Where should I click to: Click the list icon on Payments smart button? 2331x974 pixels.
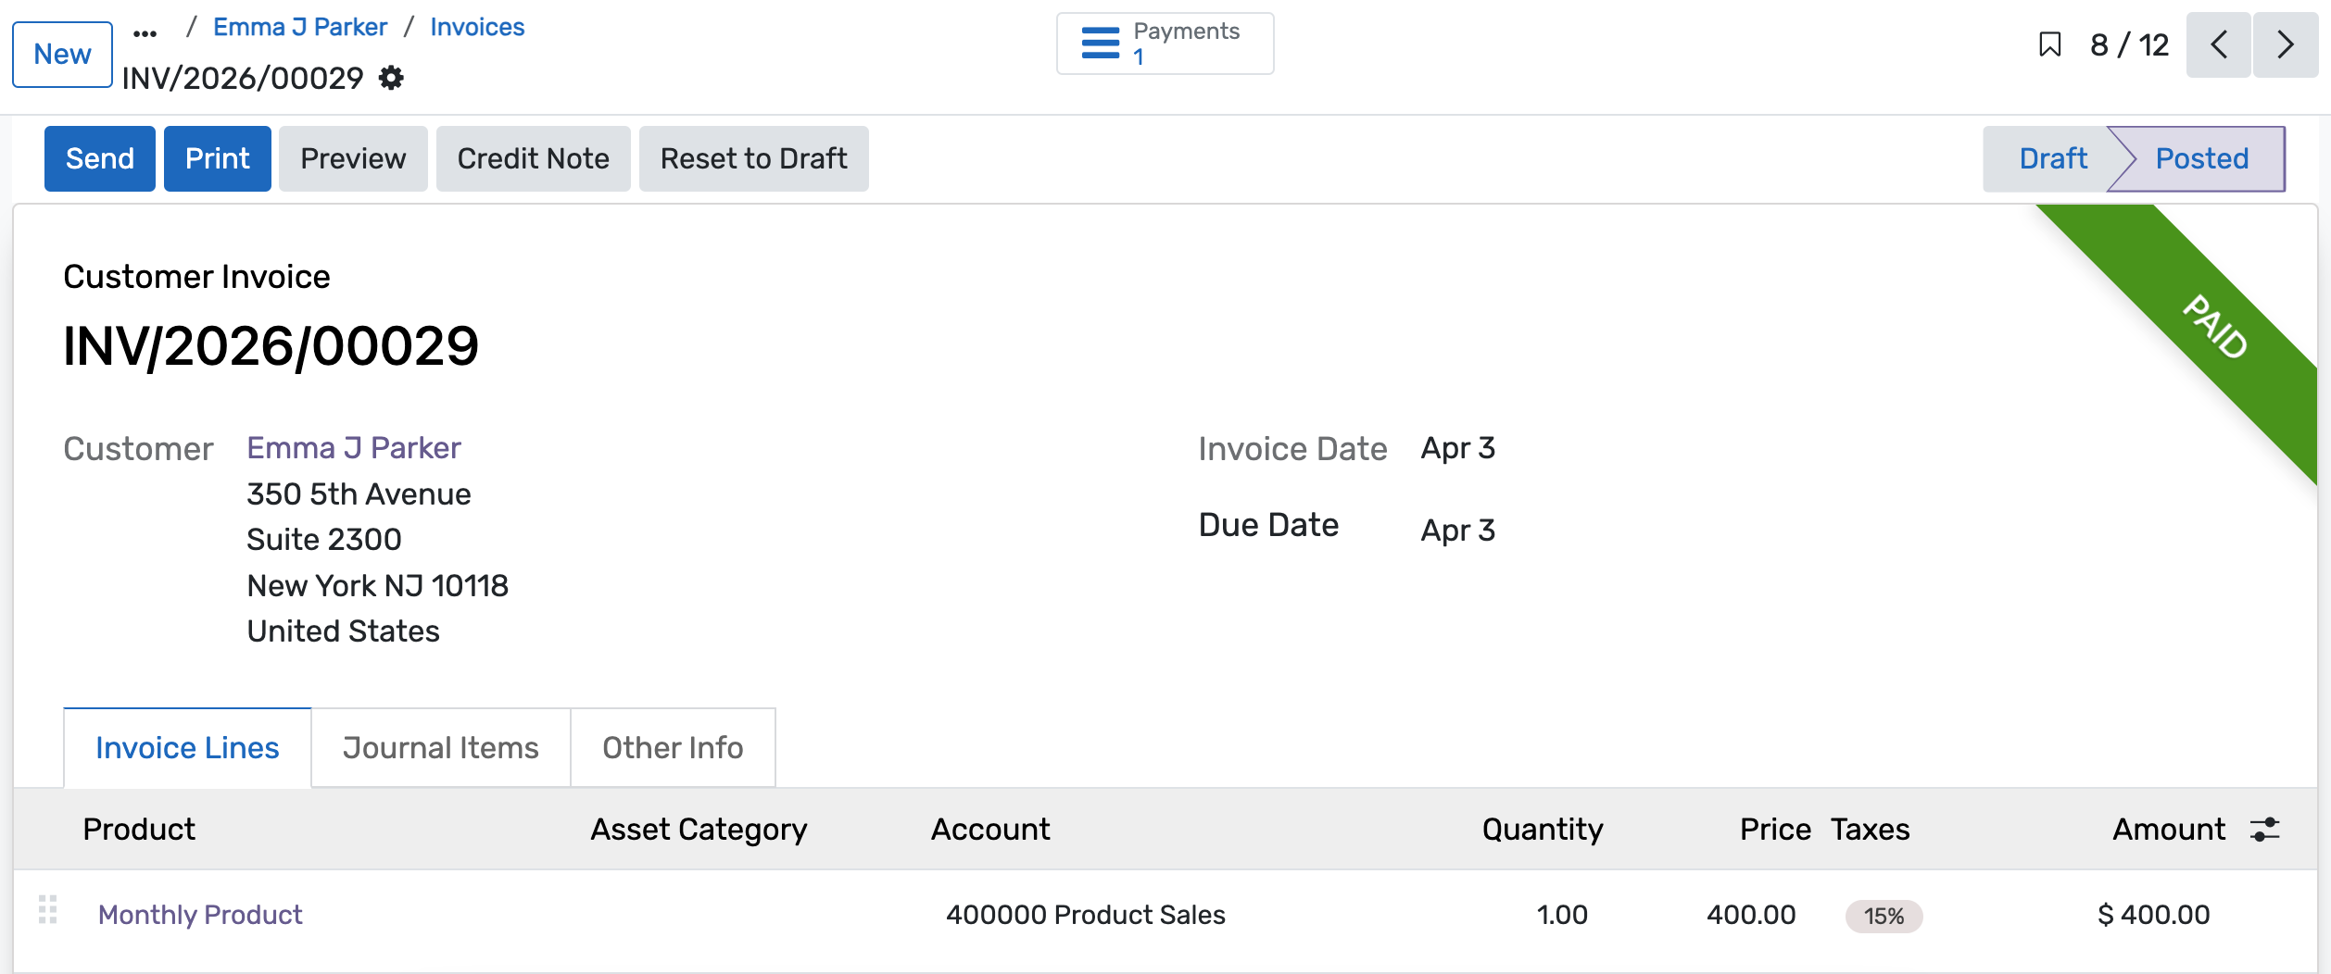(x=1101, y=43)
